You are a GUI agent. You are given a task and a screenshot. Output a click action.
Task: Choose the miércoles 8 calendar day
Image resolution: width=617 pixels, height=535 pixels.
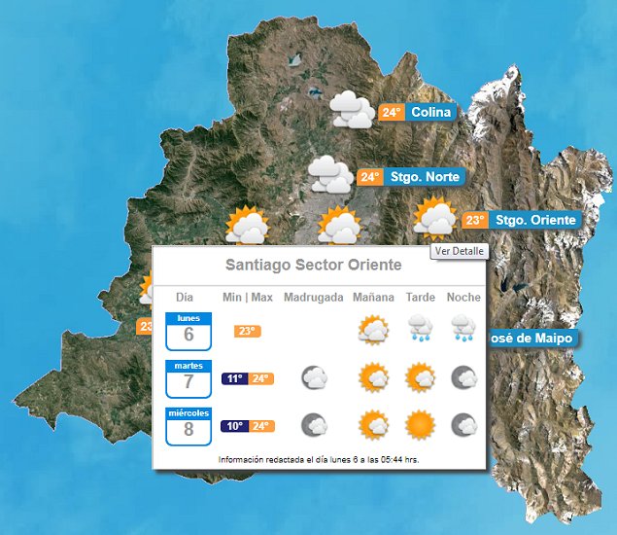pos(188,426)
